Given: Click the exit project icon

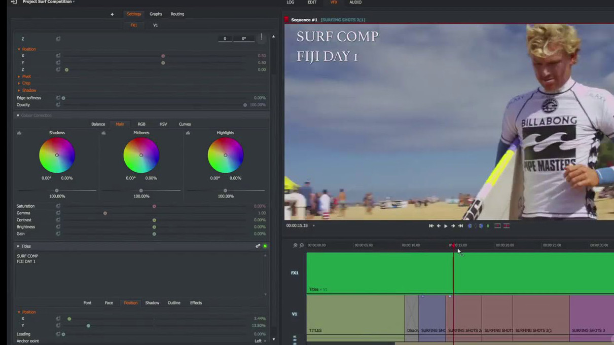Looking at the screenshot, I should 14,2.
